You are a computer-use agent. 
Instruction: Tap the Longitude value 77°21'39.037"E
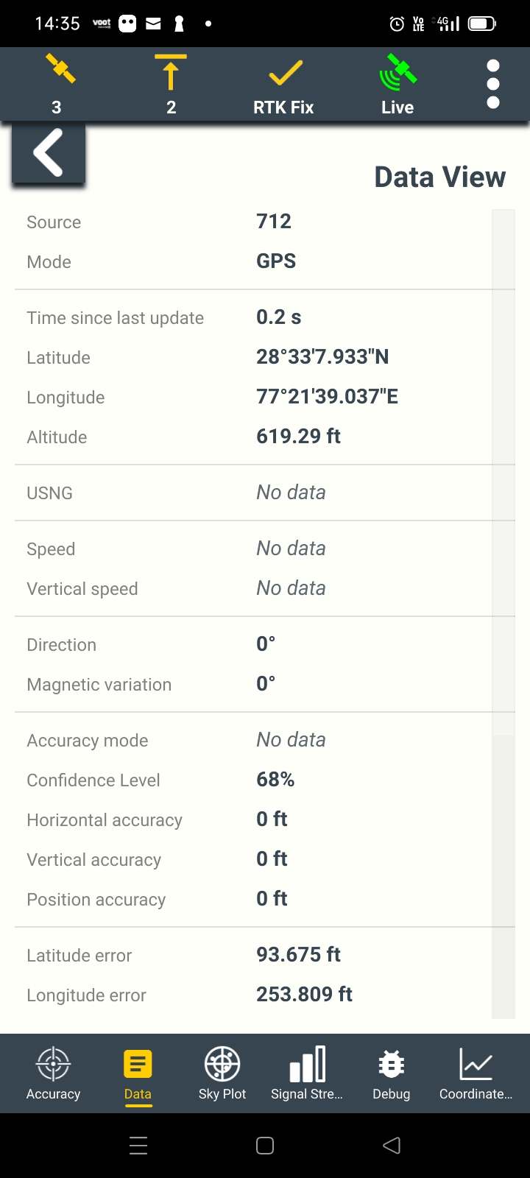tap(327, 397)
